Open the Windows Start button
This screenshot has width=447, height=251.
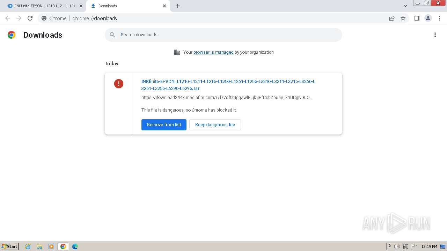[x=9, y=246]
